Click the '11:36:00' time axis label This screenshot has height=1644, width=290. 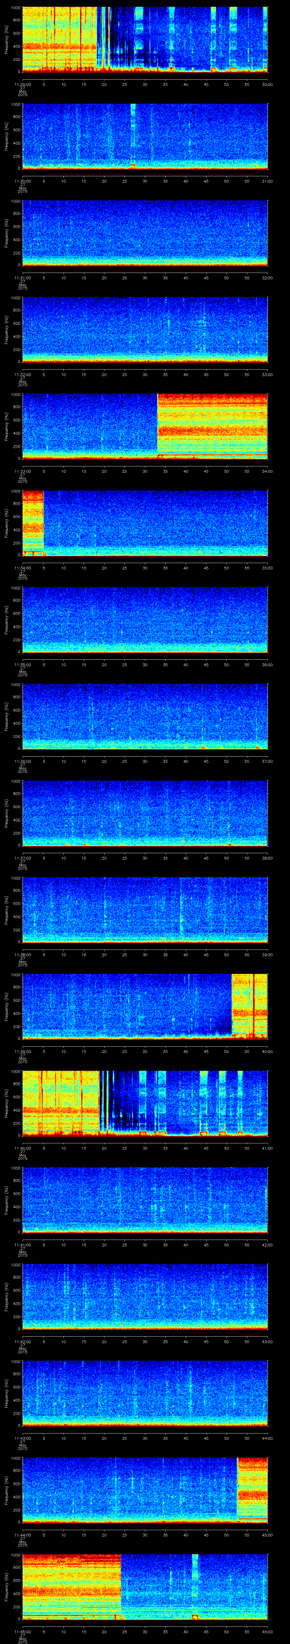coord(22,761)
